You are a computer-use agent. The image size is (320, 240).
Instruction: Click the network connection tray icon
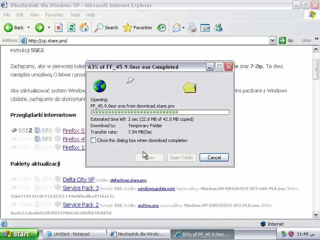(x=284, y=234)
